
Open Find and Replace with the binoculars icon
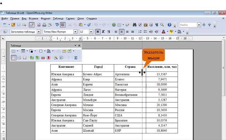coord(135,25)
